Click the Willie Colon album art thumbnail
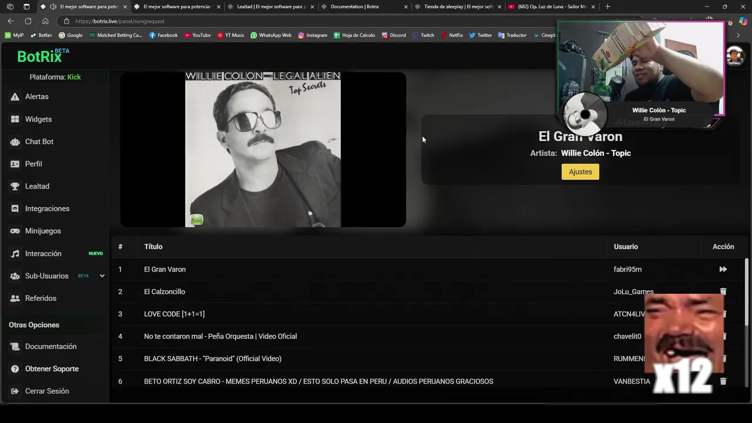The image size is (752, 423). click(263, 149)
